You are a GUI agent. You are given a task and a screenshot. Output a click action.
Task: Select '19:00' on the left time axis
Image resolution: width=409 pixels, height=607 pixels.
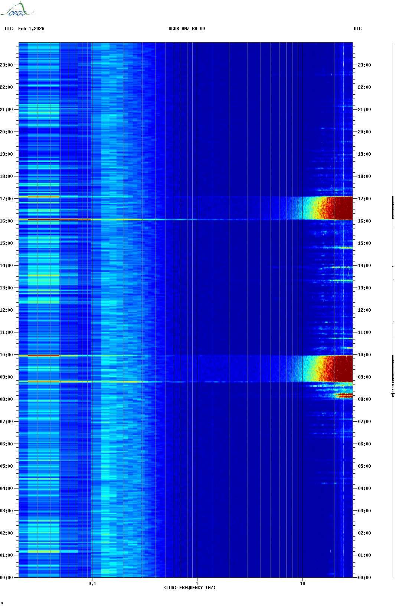(6, 154)
